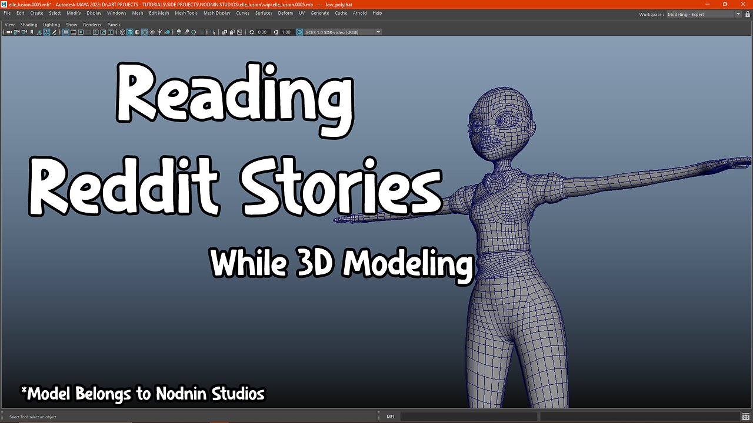Toggle X-Ray display icon

coord(225,32)
